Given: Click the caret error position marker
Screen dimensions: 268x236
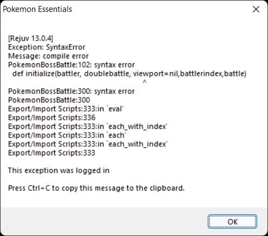Looking at the screenshot, I should point(145,82).
